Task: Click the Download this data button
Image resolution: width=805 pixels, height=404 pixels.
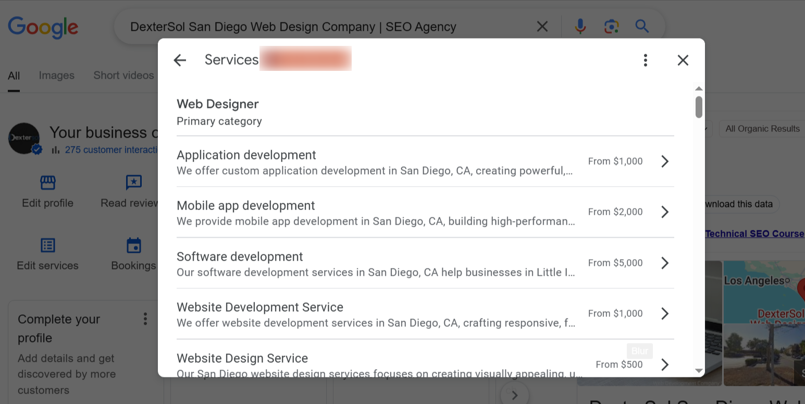Action: pos(741,204)
